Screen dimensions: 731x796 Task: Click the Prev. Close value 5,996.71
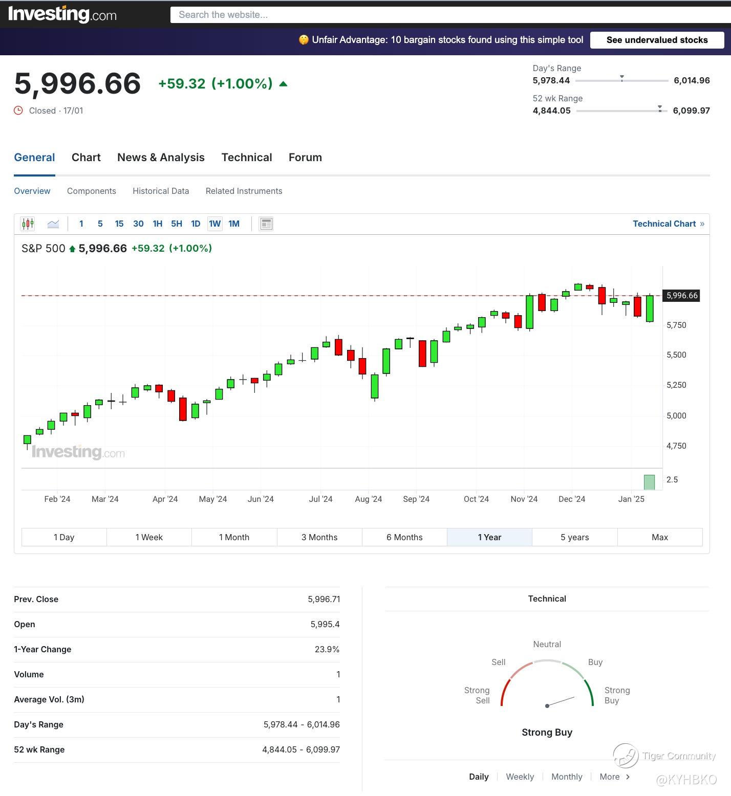pos(324,599)
